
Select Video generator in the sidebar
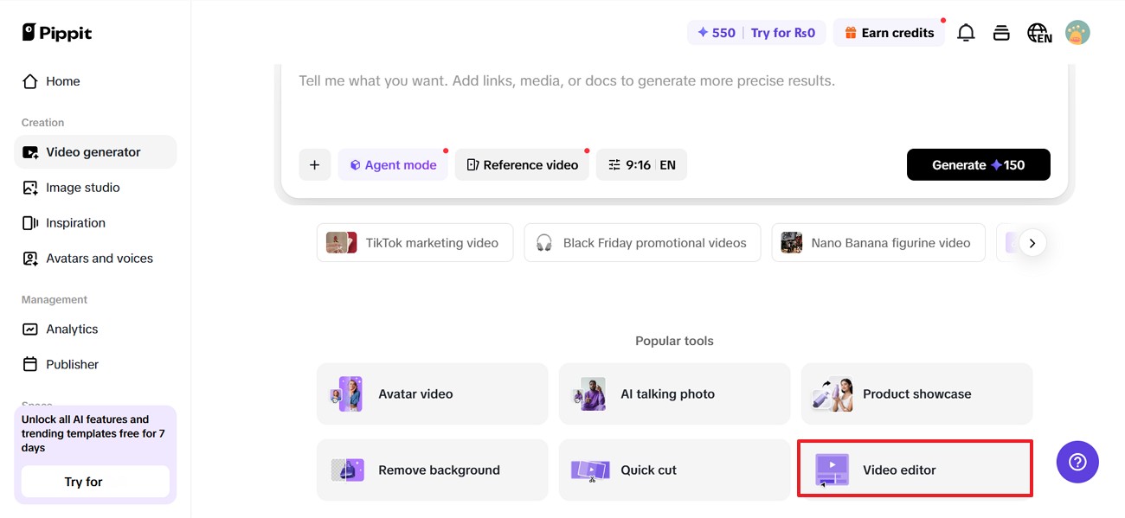93,151
